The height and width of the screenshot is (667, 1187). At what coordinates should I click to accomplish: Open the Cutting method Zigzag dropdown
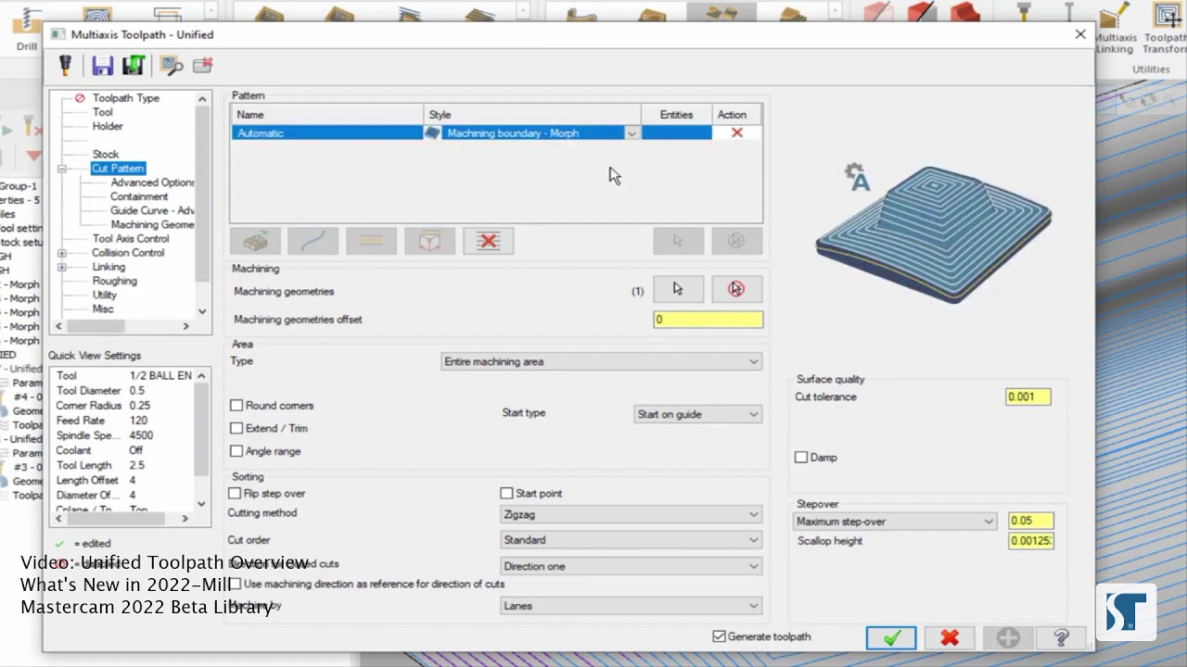(632, 514)
